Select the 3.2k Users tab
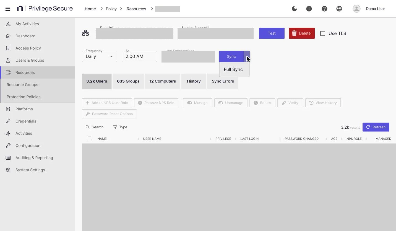 click(97, 81)
